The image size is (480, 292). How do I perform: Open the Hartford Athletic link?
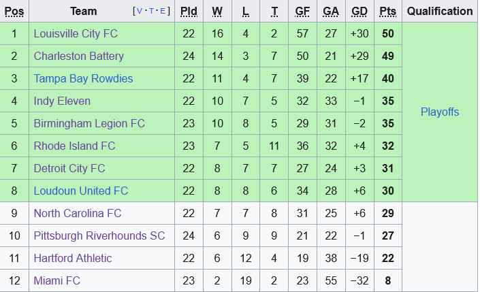(x=73, y=258)
